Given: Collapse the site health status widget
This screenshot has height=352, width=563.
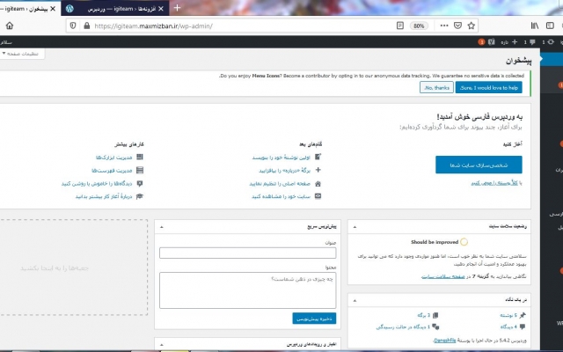Looking at the screenshot, I should point(355,227).
